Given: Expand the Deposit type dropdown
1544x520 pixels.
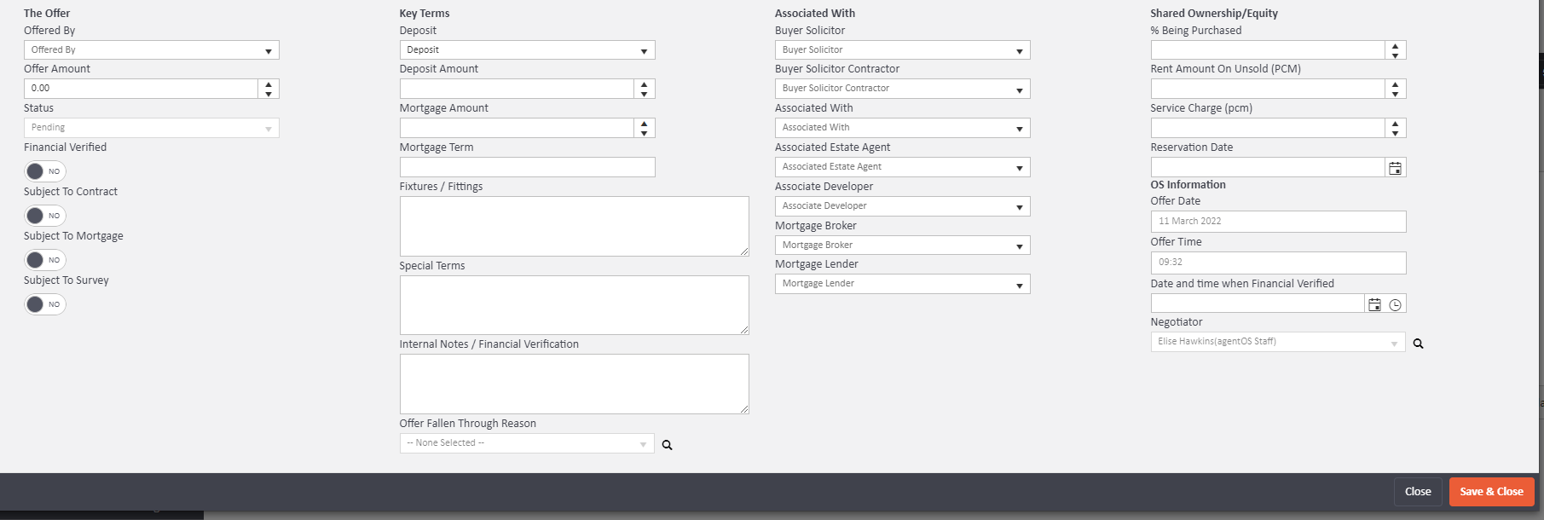Looking at the screenshot, I should (527, 50).
